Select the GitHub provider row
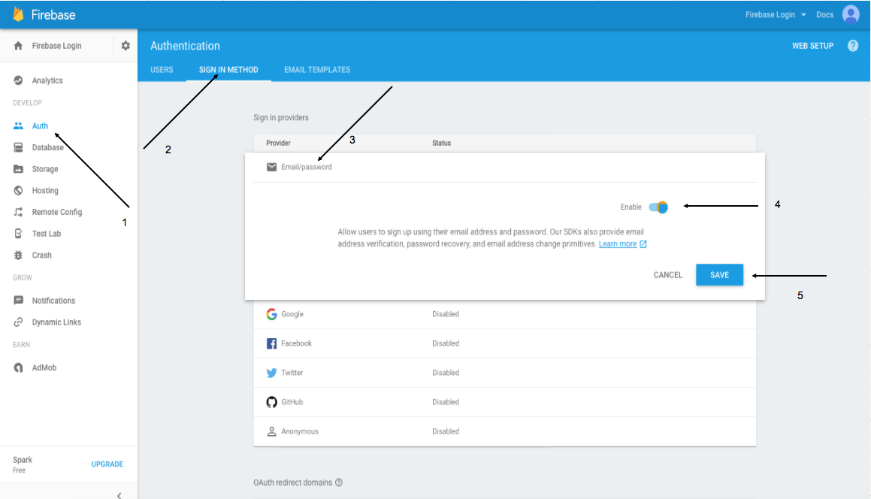 point(504,402)
